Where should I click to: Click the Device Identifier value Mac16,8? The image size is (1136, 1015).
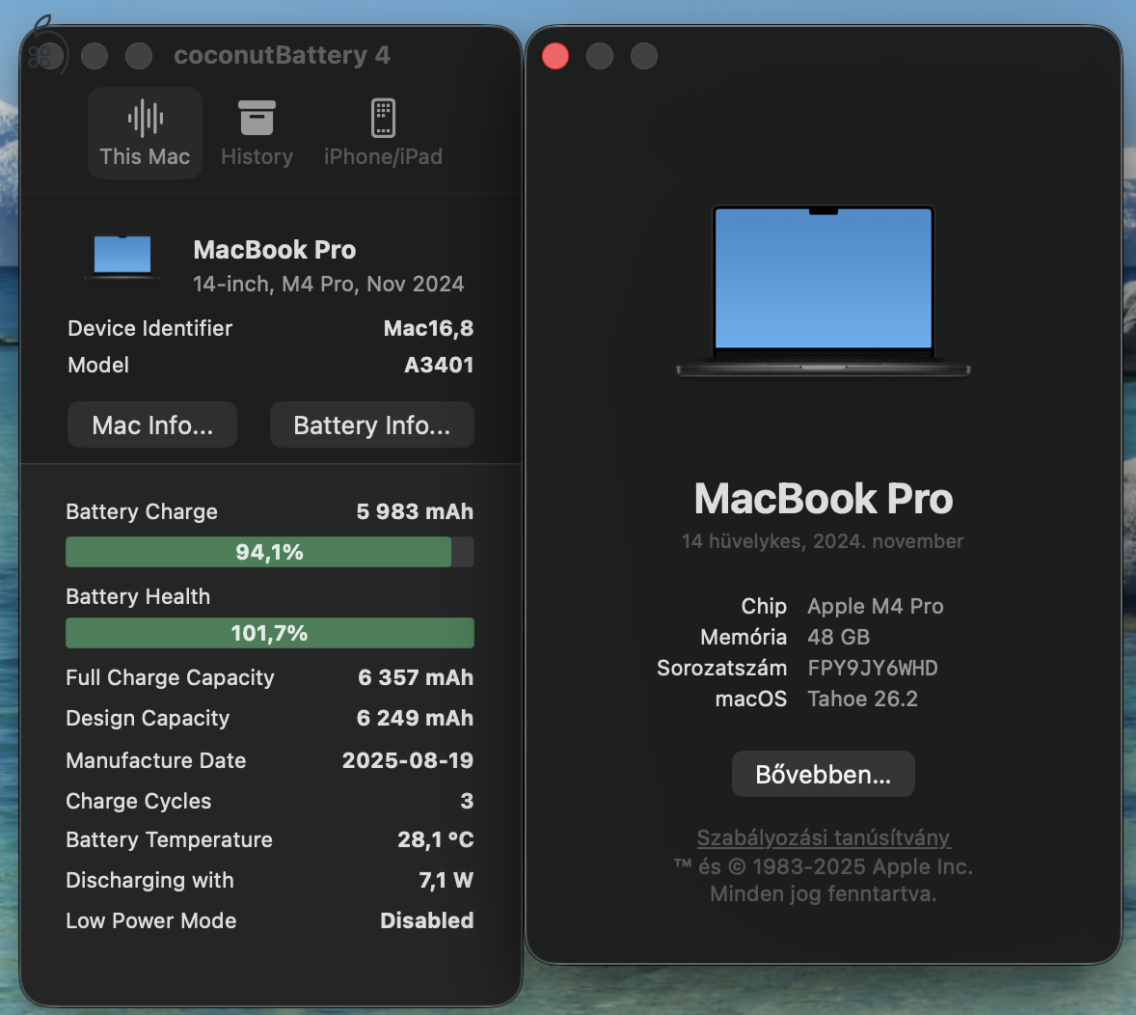click(x=428, y=328)
